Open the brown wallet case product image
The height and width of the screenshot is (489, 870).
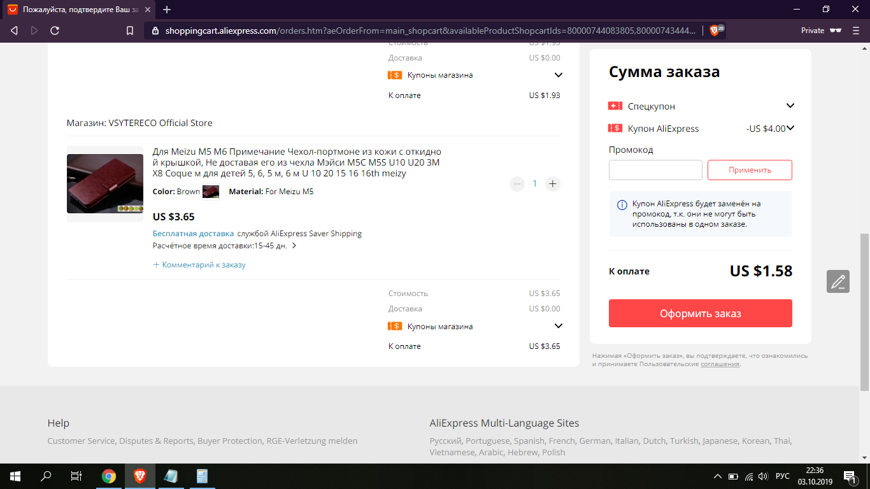[x=105, y=184]
